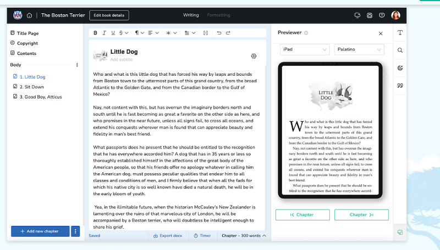Click paragraph starting 'Nay, not content'
Image resolution: width=440 pixels, height=250 pixels.
point(176,121)
